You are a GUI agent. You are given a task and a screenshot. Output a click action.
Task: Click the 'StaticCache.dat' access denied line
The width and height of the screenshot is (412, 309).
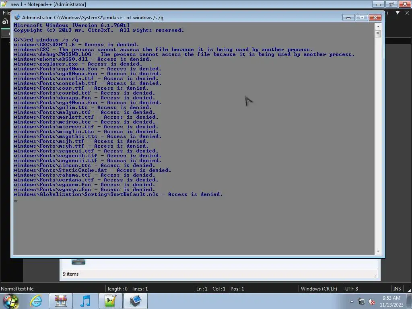(x=93, y=170)
